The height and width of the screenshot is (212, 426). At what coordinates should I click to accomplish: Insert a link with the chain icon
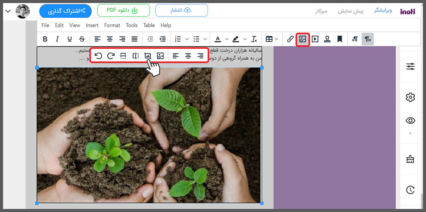point(291,39)
